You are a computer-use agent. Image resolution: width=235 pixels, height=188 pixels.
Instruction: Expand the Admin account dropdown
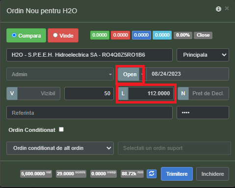pos(60,74)
